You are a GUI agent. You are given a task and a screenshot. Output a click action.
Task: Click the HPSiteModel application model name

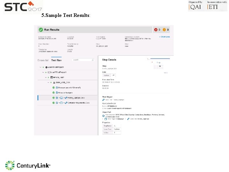[x=112, y=106]
